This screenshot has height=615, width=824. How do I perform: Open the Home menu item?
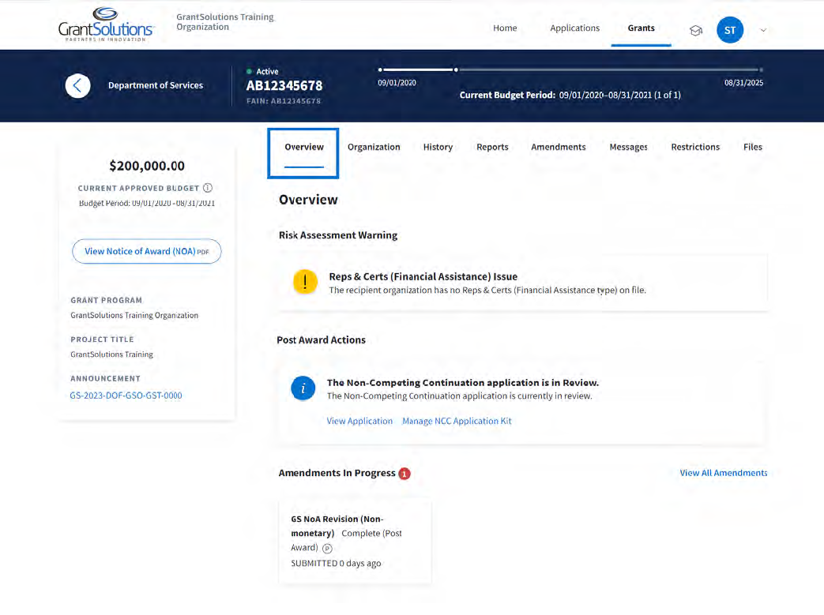tap(505, 28)
